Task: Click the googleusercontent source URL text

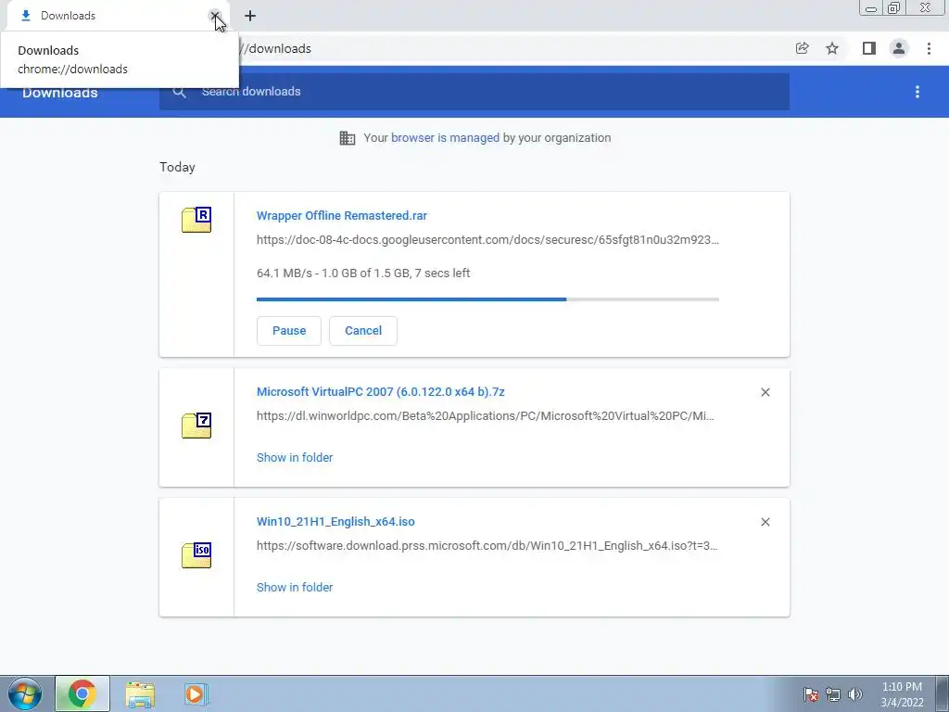Action: (x=487, y=240)
